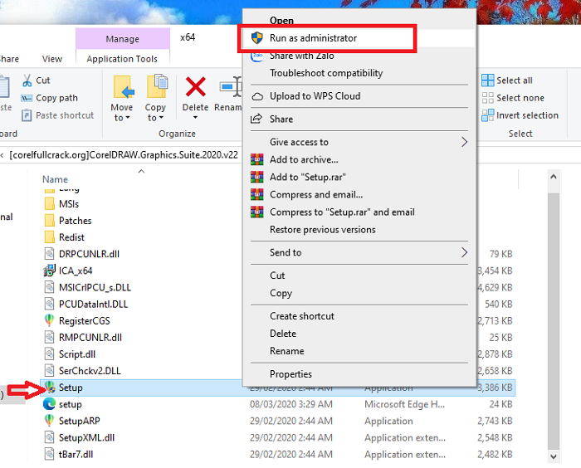581x468 pixels.
Task: Click the Add to archive WinRAR icon
Action: pos(257,159)
